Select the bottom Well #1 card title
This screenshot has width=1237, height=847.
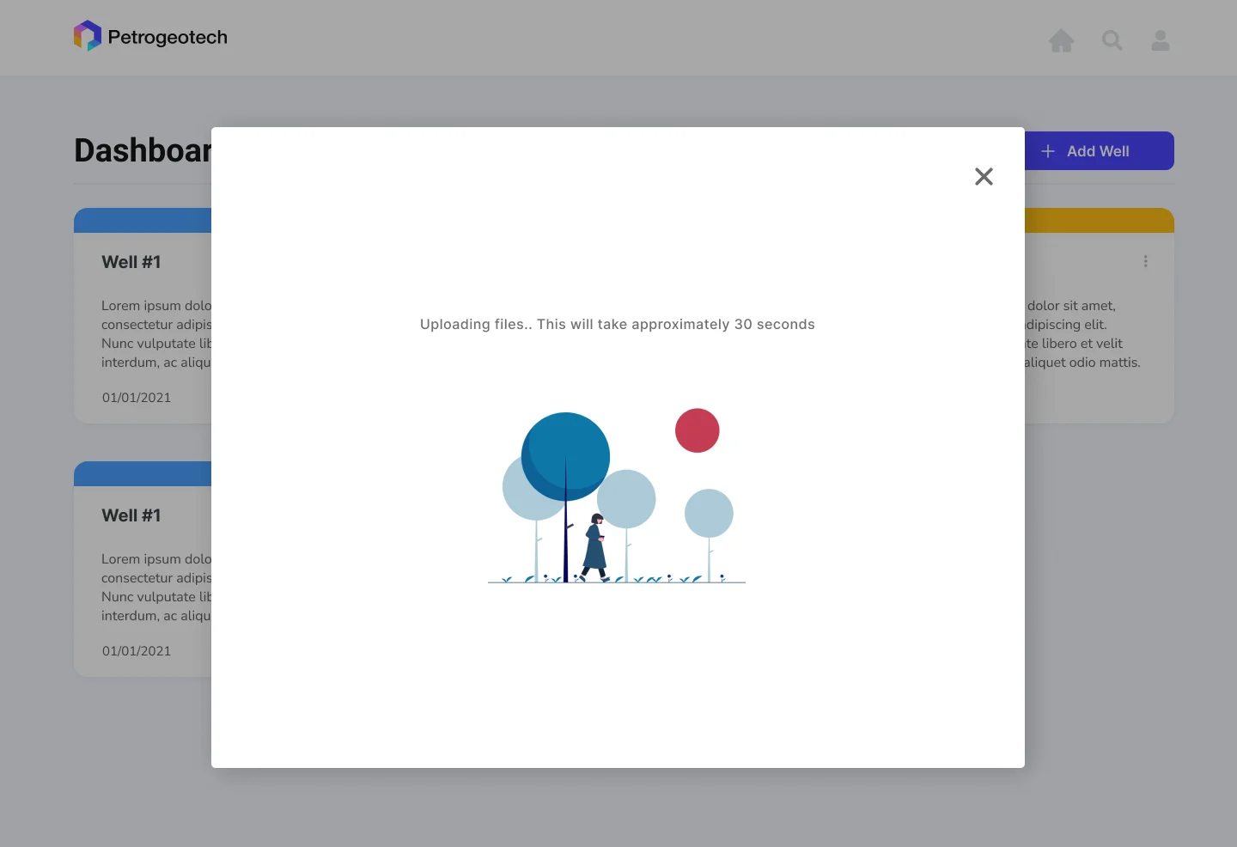coord(131,515)
